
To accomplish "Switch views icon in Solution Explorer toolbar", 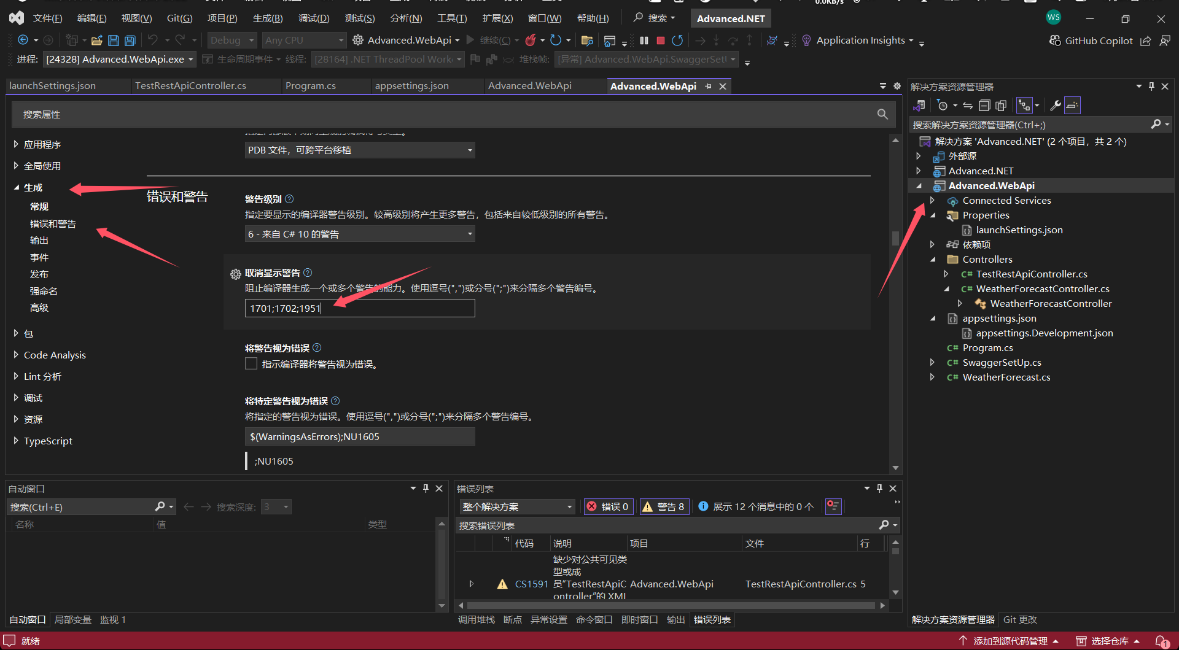I will [919, 106].
